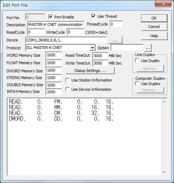
Task: Click the scrollbar up arrow in the list
Action: tap(164, 101)
